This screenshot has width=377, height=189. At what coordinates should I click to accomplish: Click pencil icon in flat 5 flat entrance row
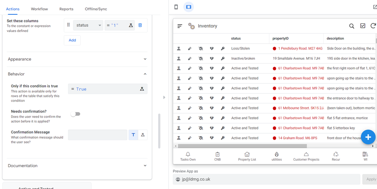point(190,118)
